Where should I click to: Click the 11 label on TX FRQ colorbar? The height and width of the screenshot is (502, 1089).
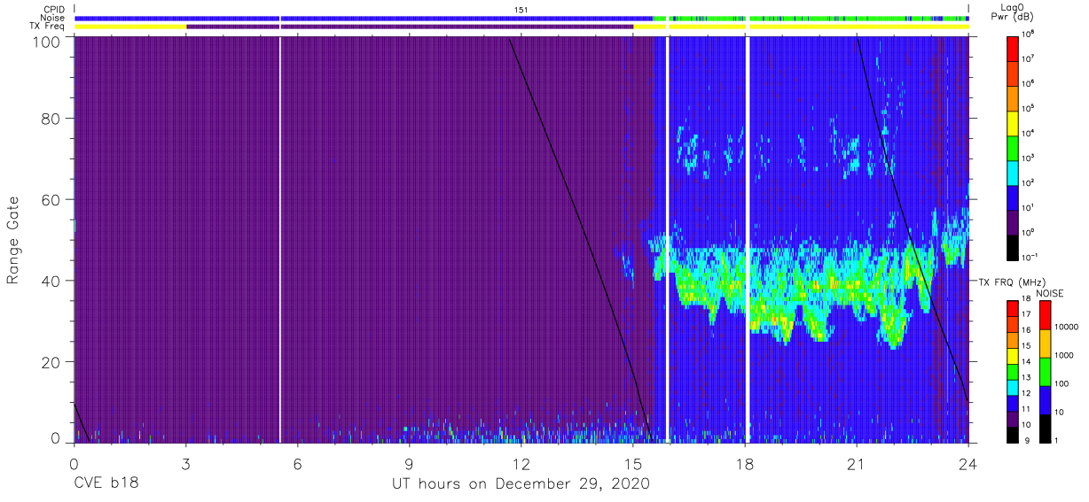pyautogui.click(x=1027, y=409)
